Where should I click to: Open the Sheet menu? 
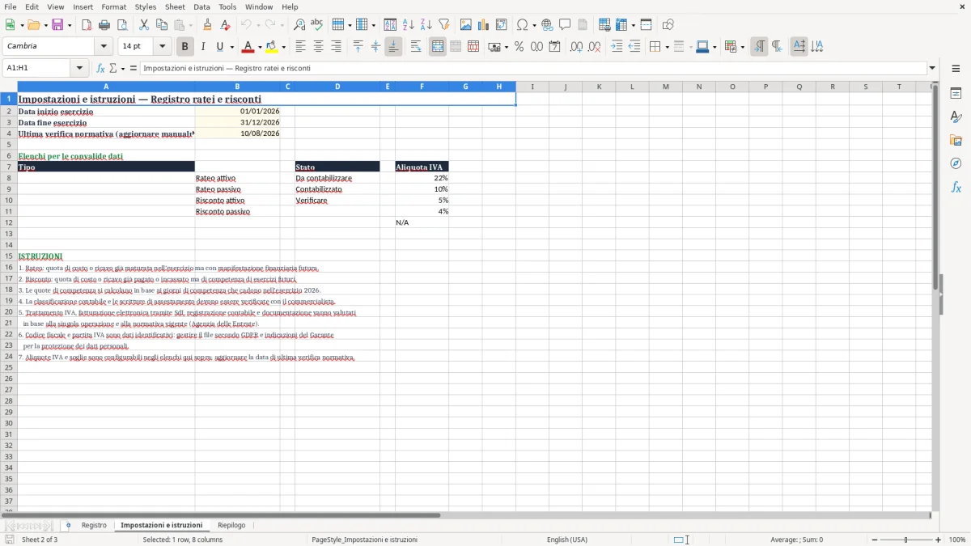(175, 6)
